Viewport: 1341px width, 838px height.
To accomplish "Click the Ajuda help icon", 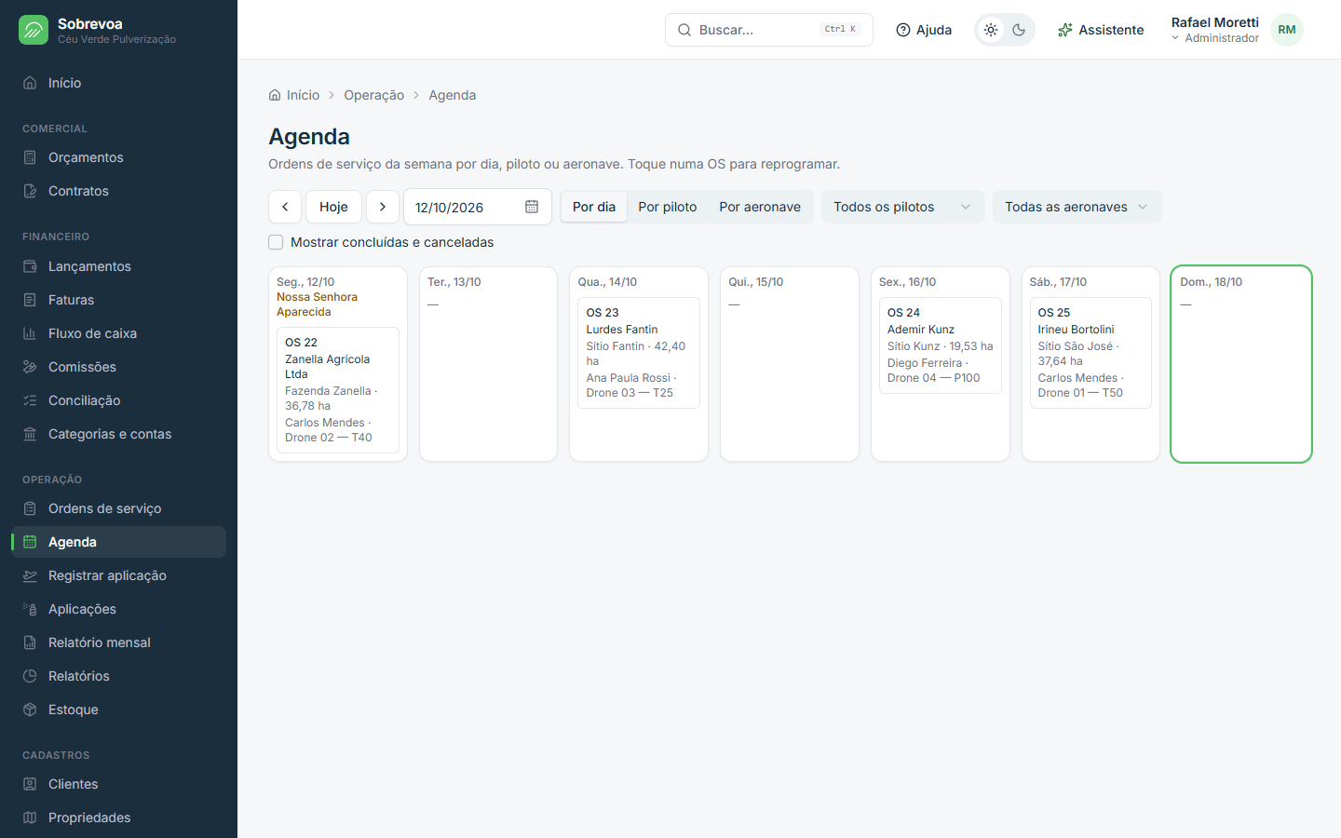I will [x=903, y=30].
